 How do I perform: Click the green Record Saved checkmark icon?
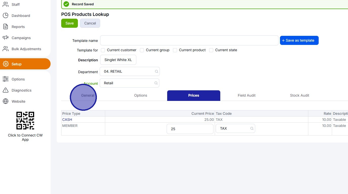(x=66, y=4)
